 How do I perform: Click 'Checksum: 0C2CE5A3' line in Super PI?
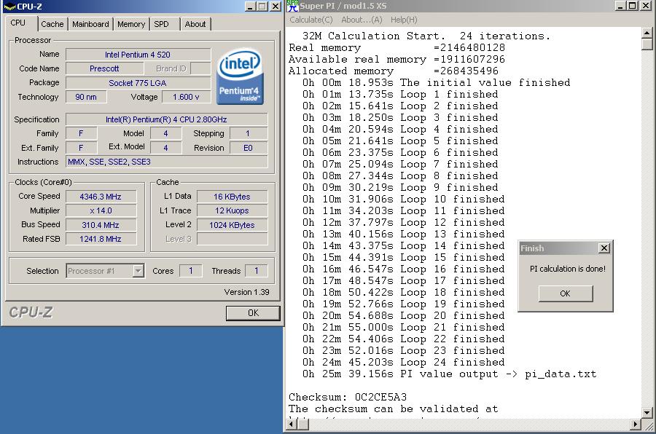click(x=348, y=397)
